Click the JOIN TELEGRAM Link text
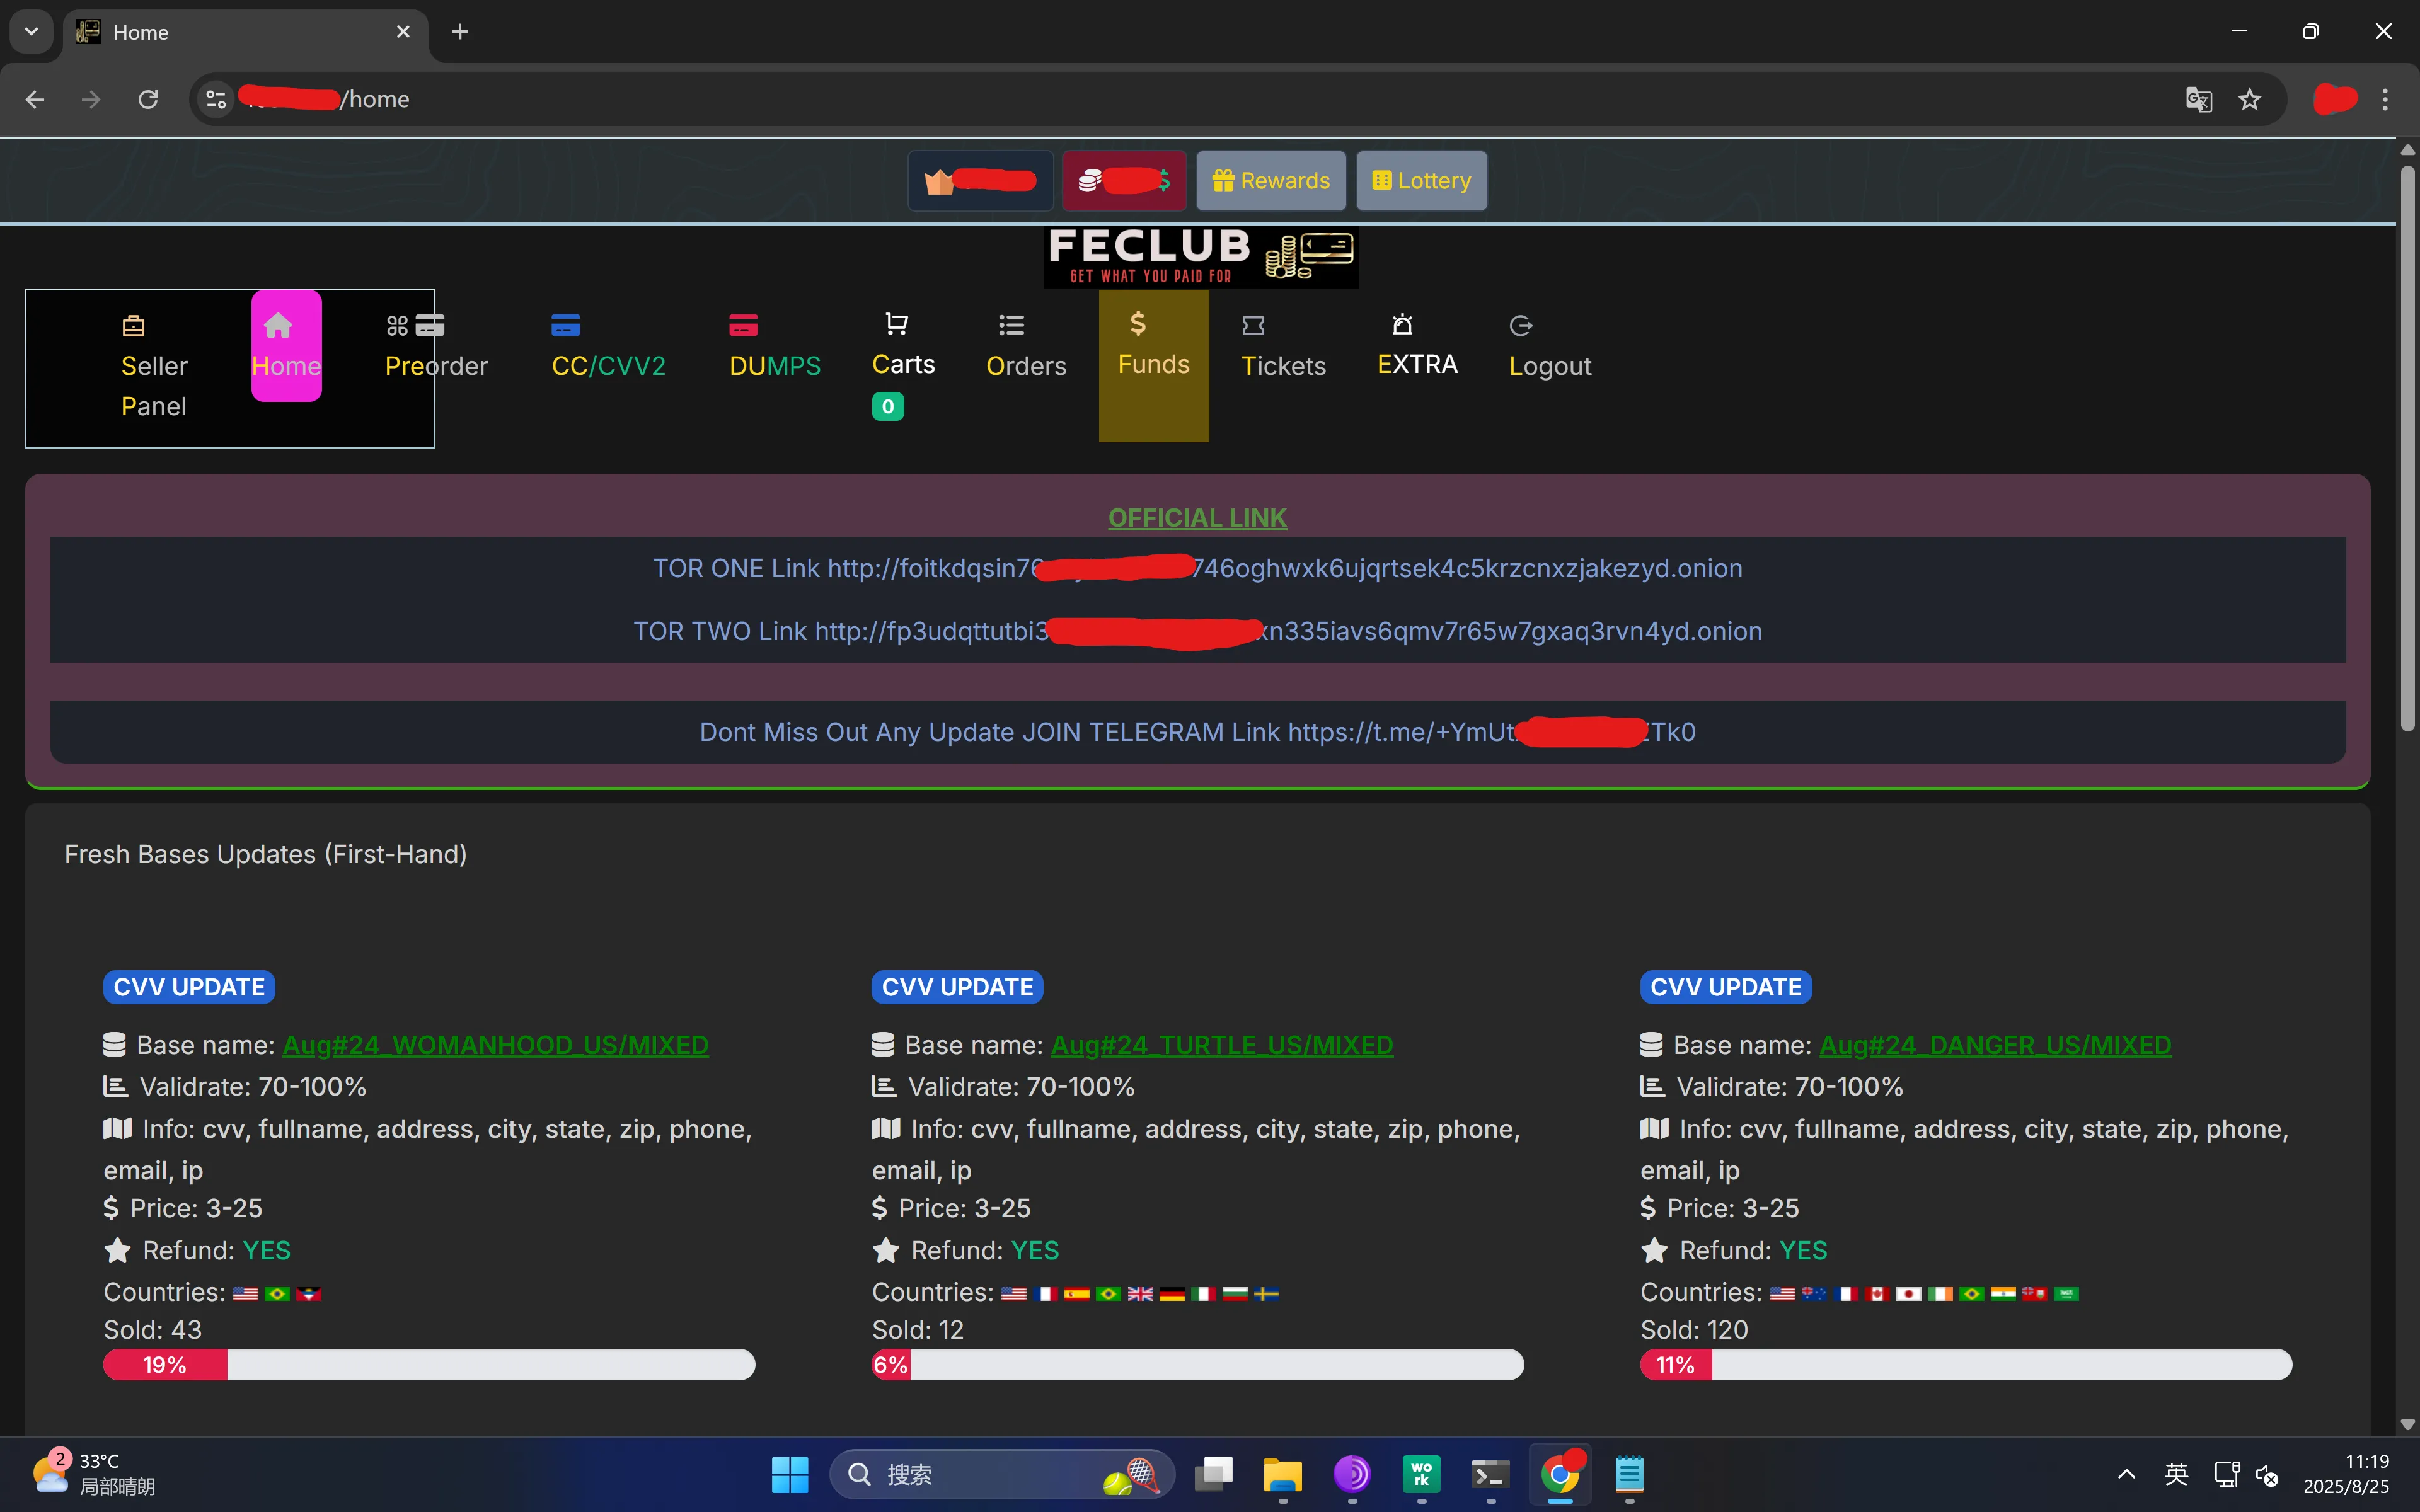 point(1197,732)
